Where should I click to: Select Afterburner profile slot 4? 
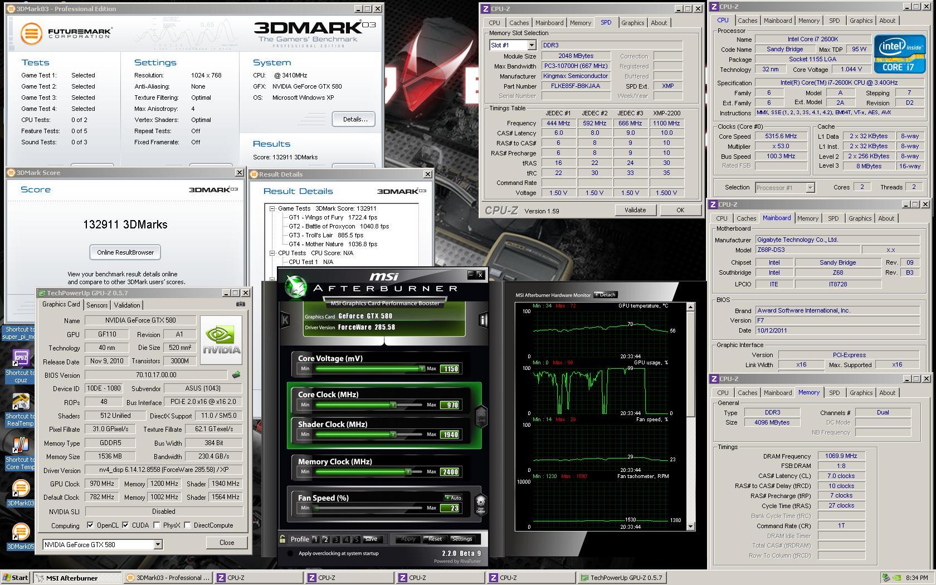click(347, 539)
